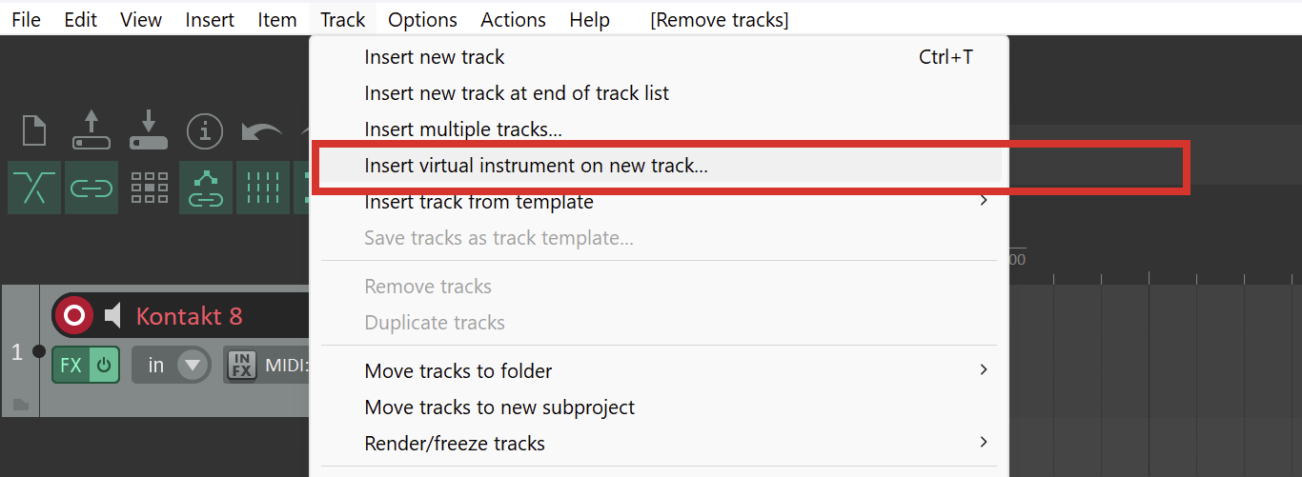Toggle the FX bypass power button
This screenshot has width=1302, height=477.
(104, 365)
